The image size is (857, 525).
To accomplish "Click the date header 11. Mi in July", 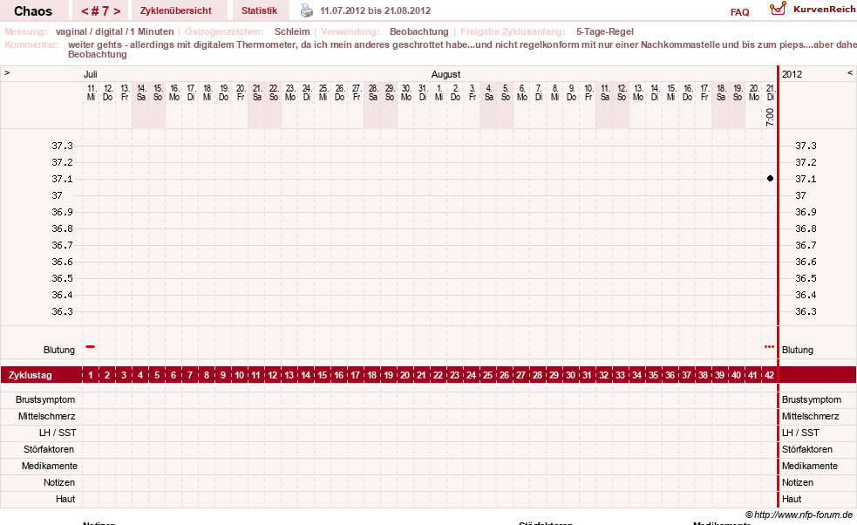I will tap(92, 92).
